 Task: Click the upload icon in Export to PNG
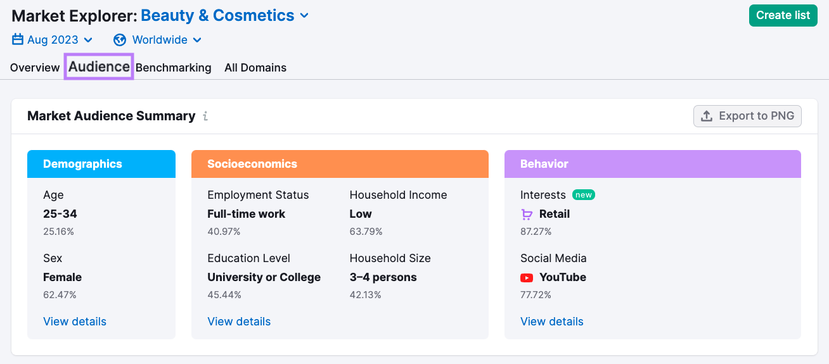[707, 116]
